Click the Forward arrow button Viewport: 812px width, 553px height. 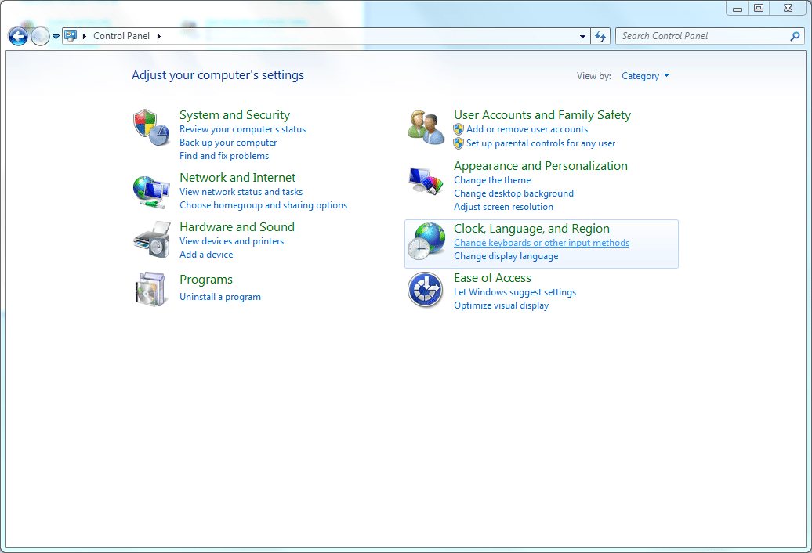coord(40,36)
